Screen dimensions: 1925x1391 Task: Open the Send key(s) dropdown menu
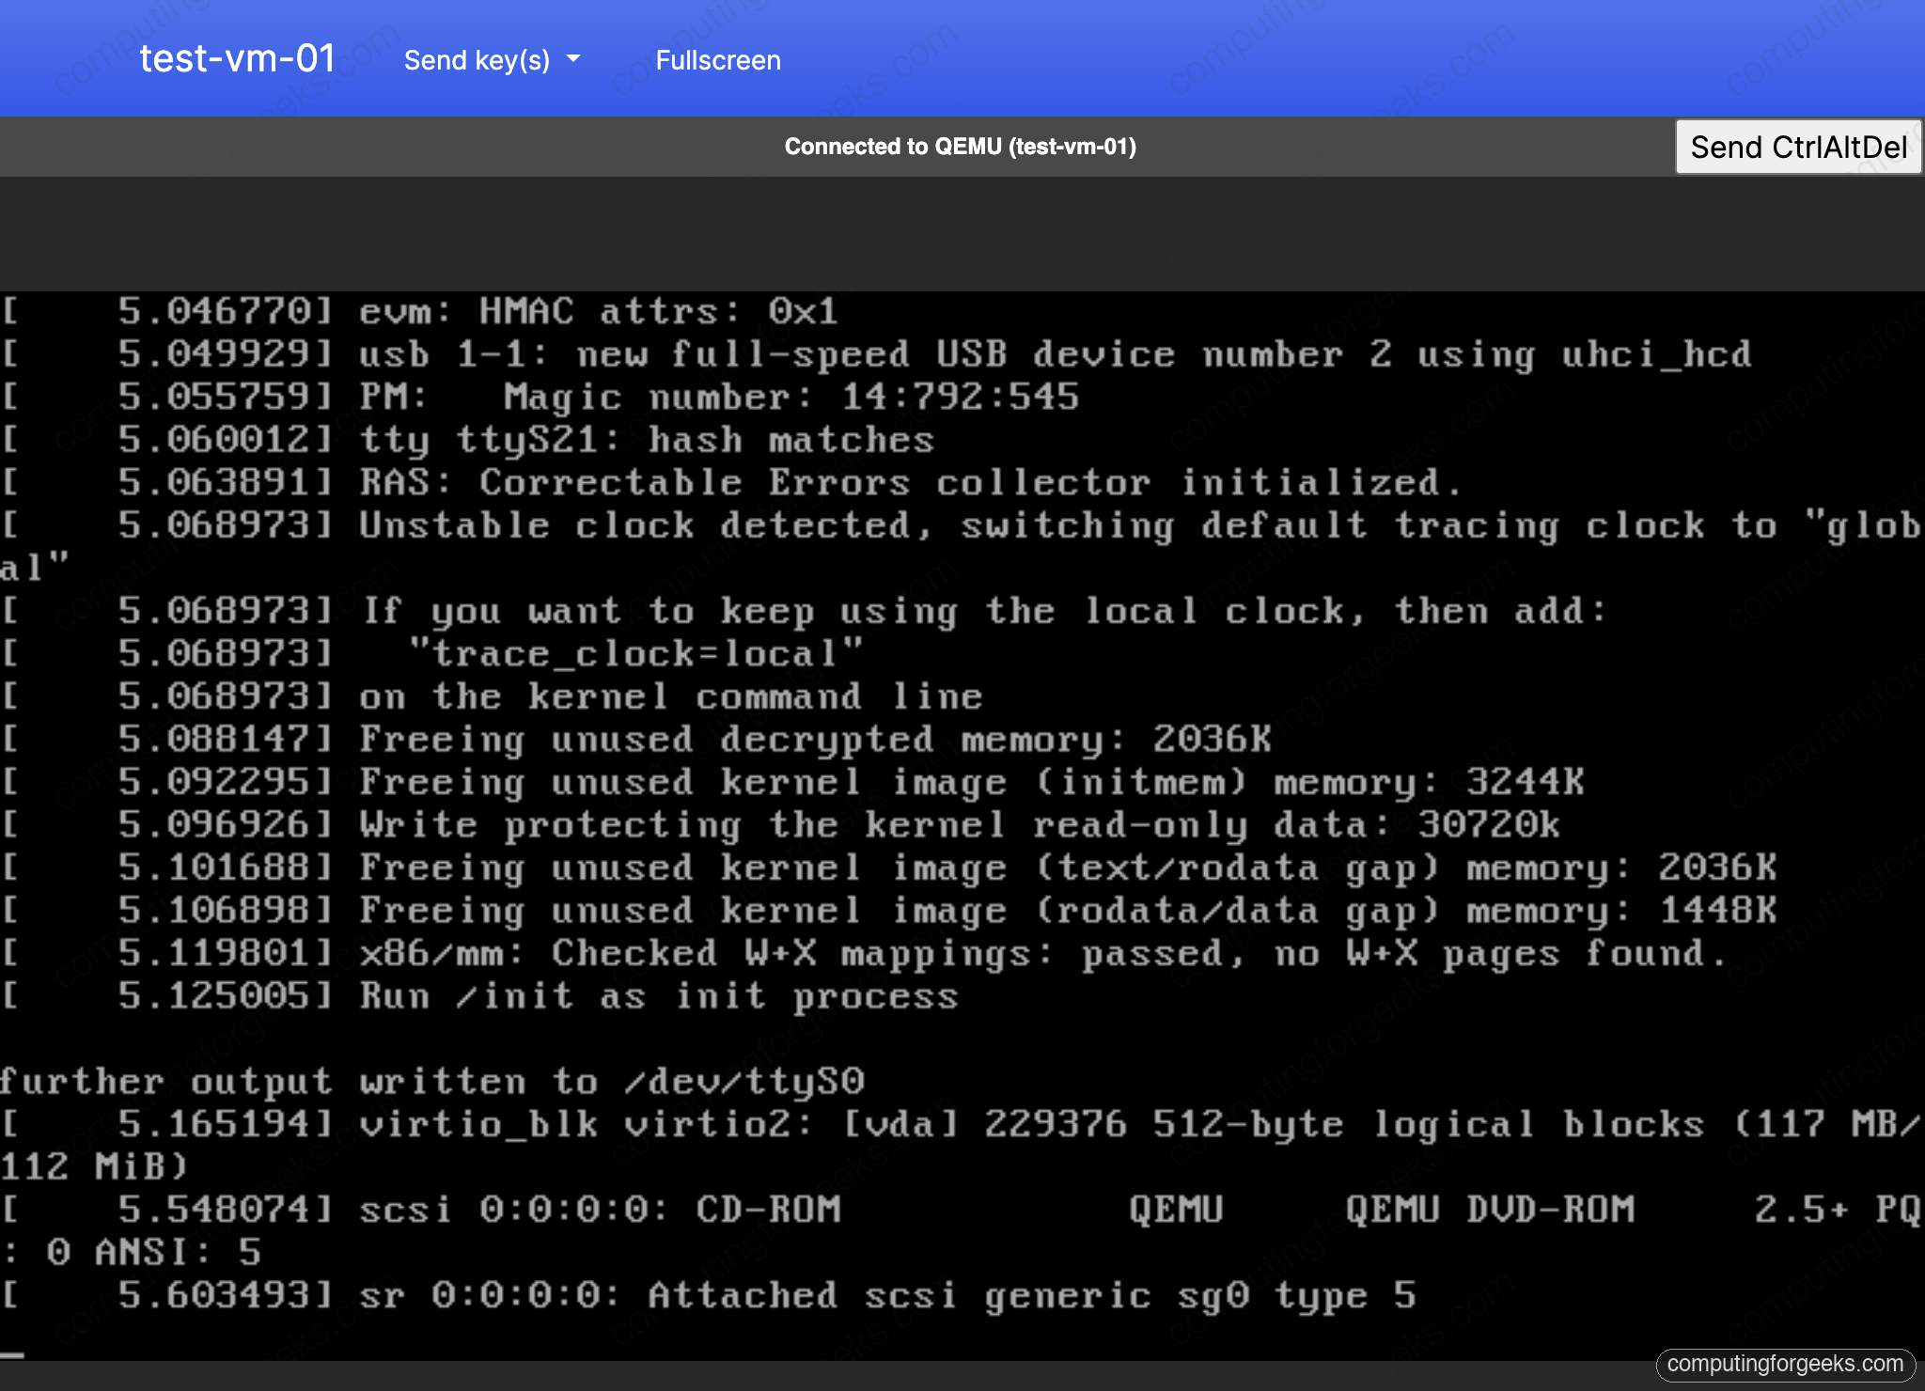[x=492, y=60]
